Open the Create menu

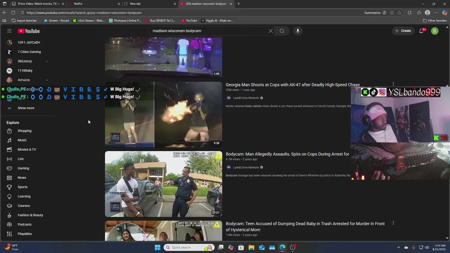(x=403, y=31)
